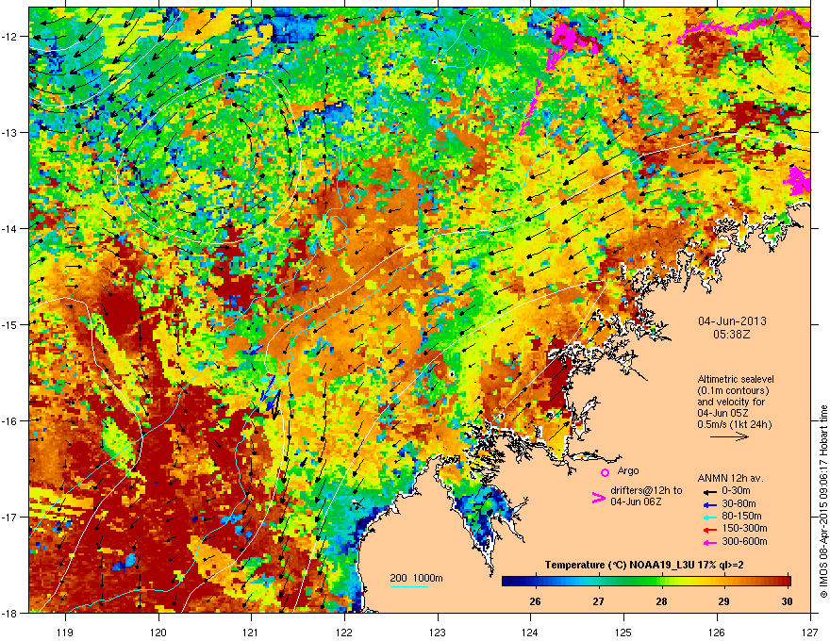Click the colorbar tick label '30'

787,601
